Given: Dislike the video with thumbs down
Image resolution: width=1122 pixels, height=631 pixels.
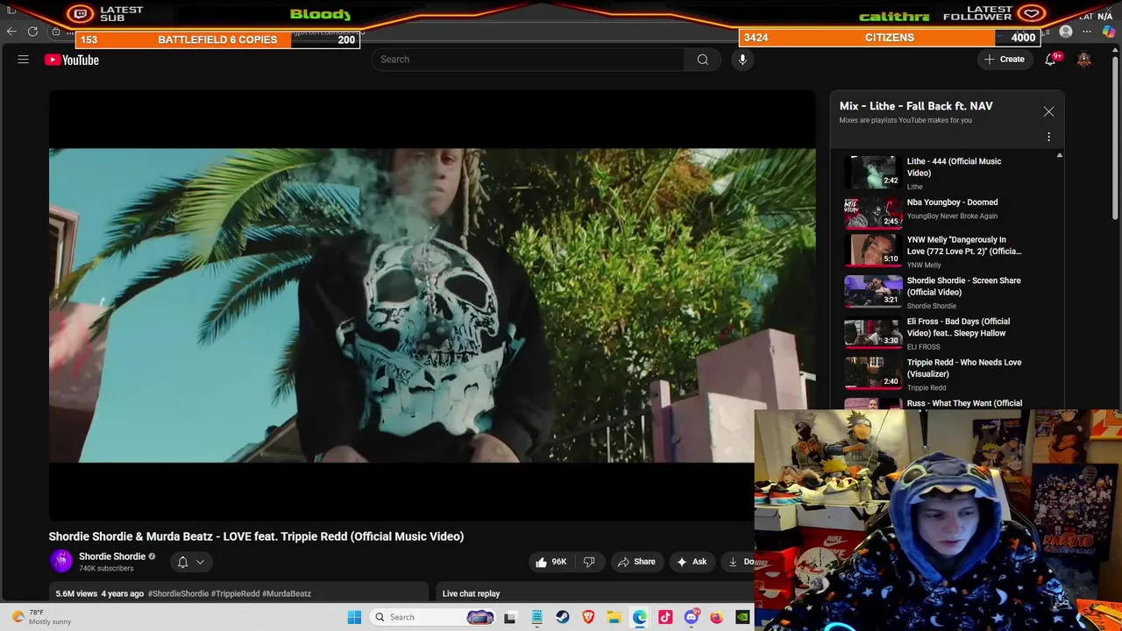Looking at the screenshot, I should [x=589, y=562].
